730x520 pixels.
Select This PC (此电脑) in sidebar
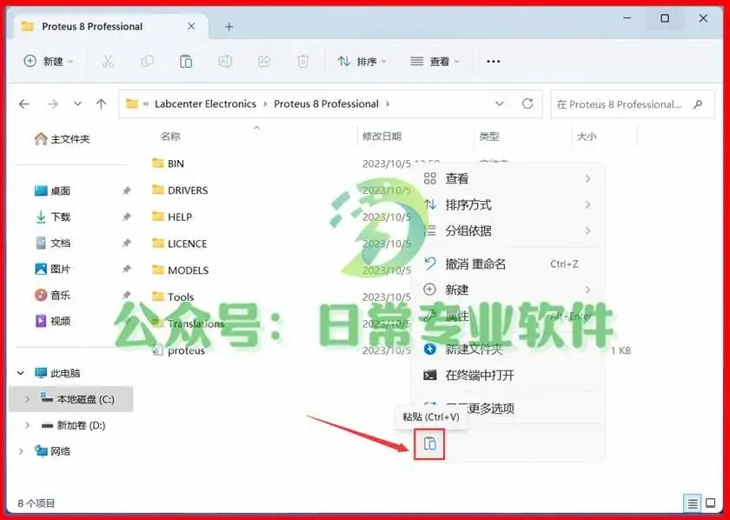[x=57, y=373]
